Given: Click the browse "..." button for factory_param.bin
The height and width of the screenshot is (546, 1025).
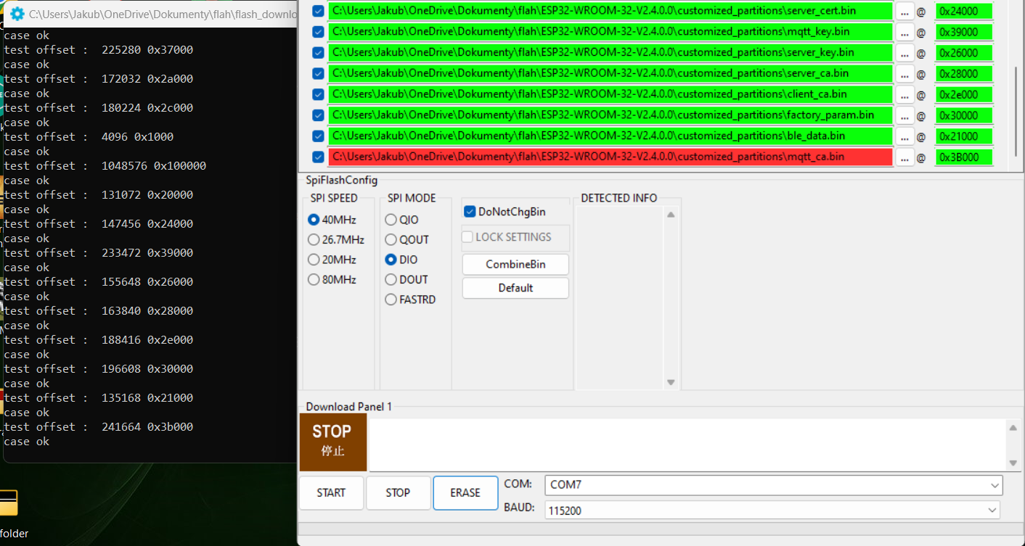Looking at the screenshot, I should (x=904, y=115).
